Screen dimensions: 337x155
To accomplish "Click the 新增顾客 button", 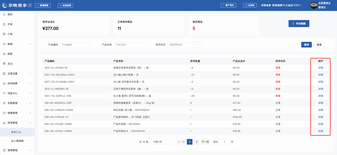I will [x=43, y=5].
